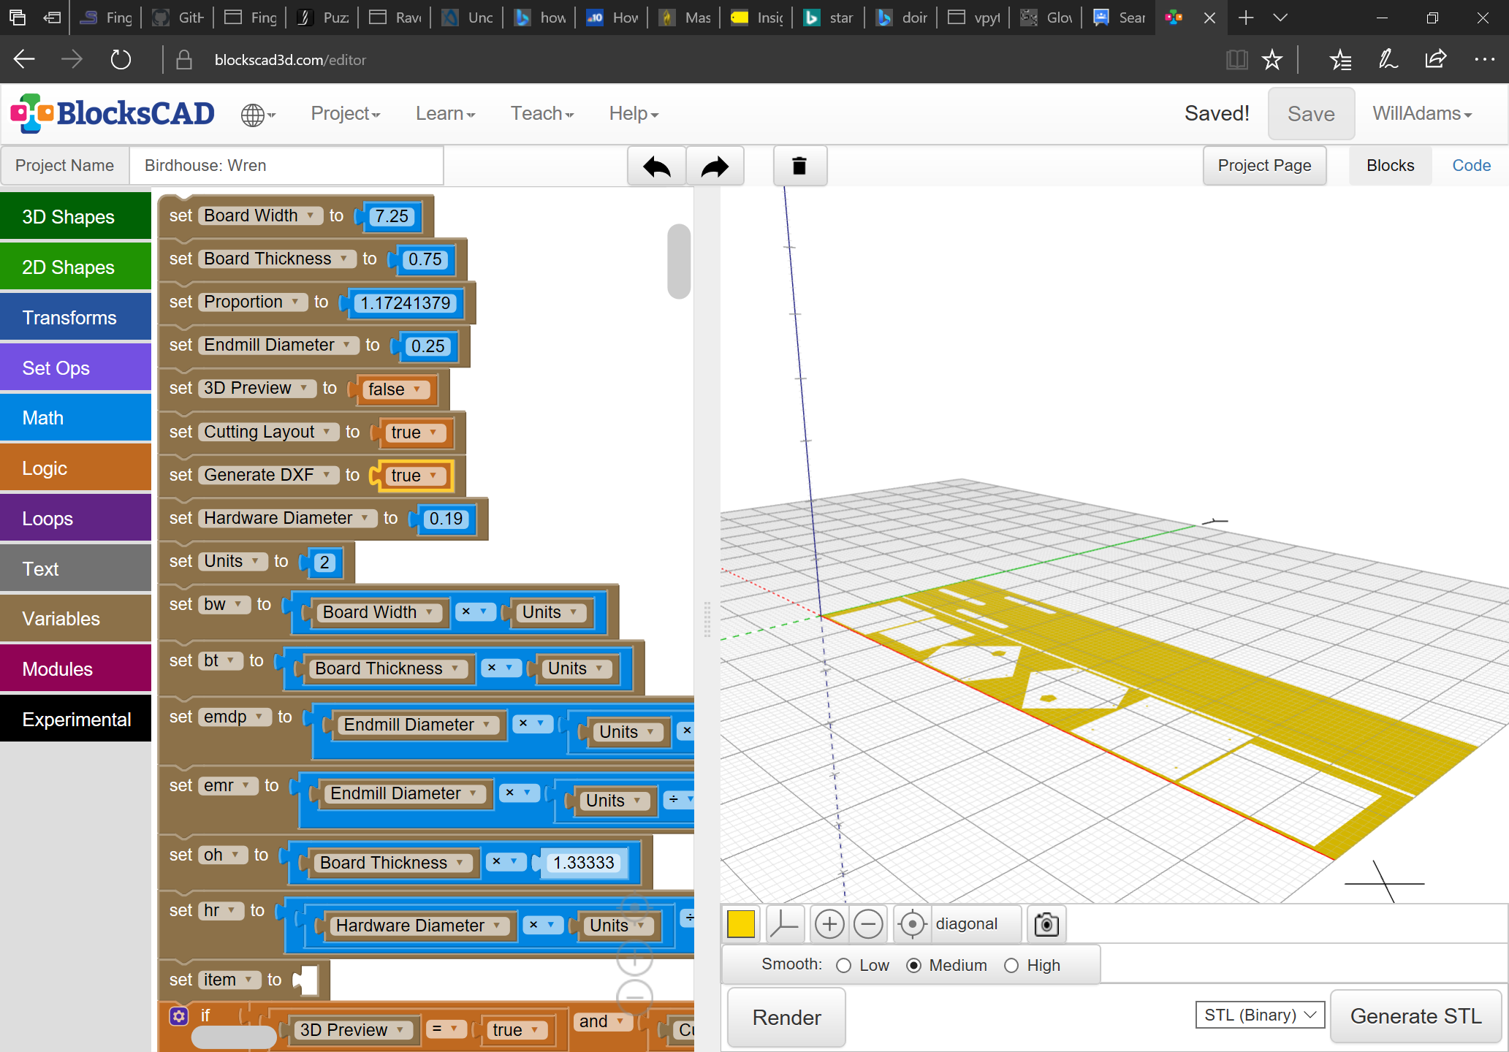Open the and operator dropdown

coord(602,1021)
